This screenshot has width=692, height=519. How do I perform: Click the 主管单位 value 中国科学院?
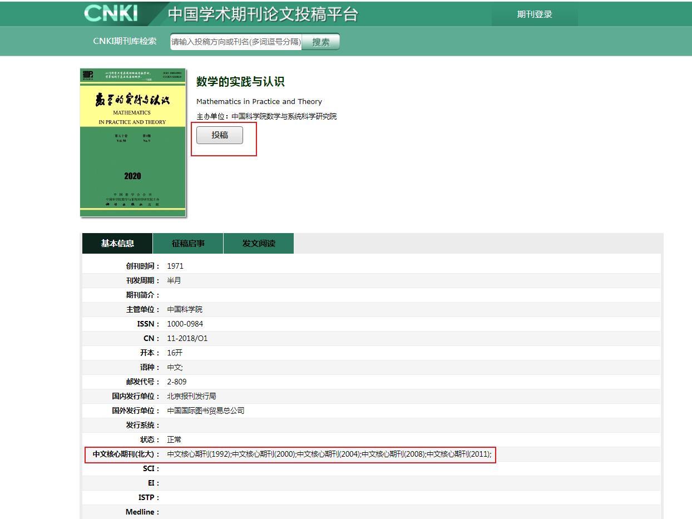click(x=185, y=309)
